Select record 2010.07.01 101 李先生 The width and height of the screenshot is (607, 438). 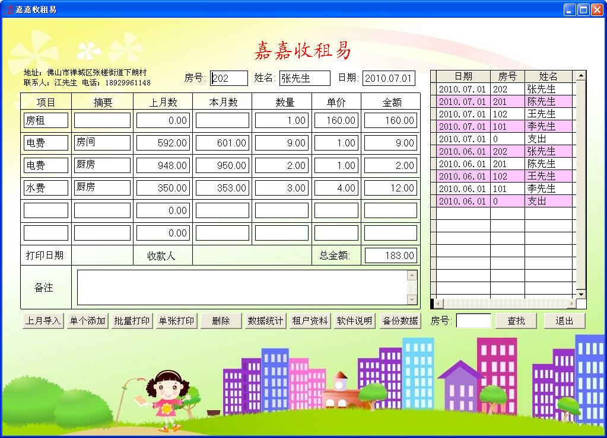click(x=504, y=126)
